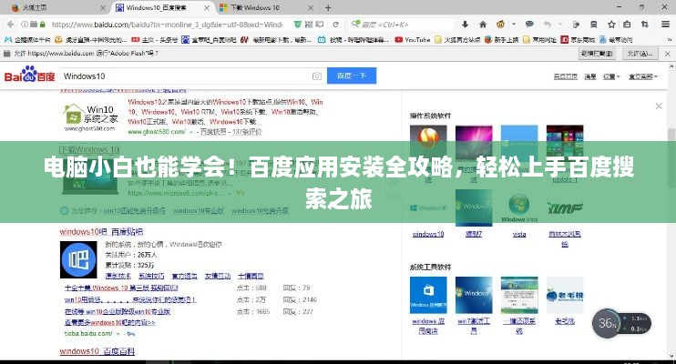676x364 pixels.
Task: Go to the home page icon
Action: (x=483, y=25)
